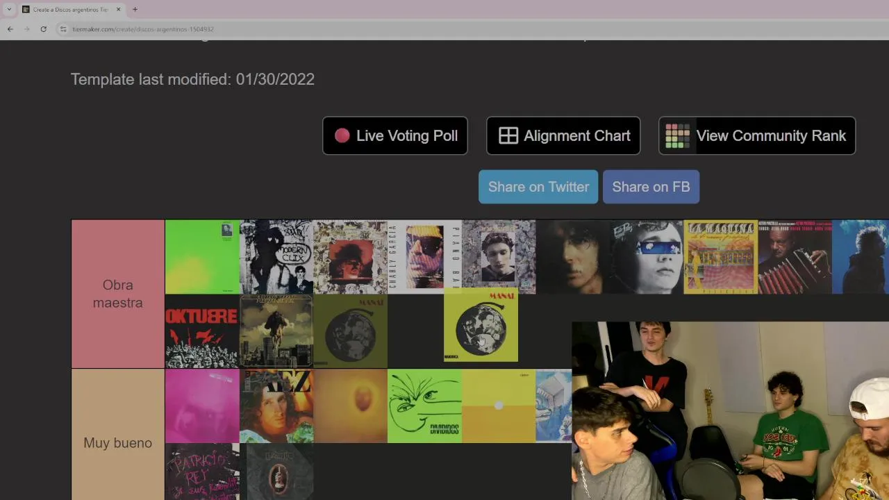Open the Live Voting Poll

[395, 135]
